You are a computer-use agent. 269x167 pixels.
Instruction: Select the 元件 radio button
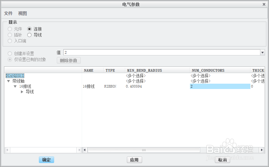coord(10,29)
